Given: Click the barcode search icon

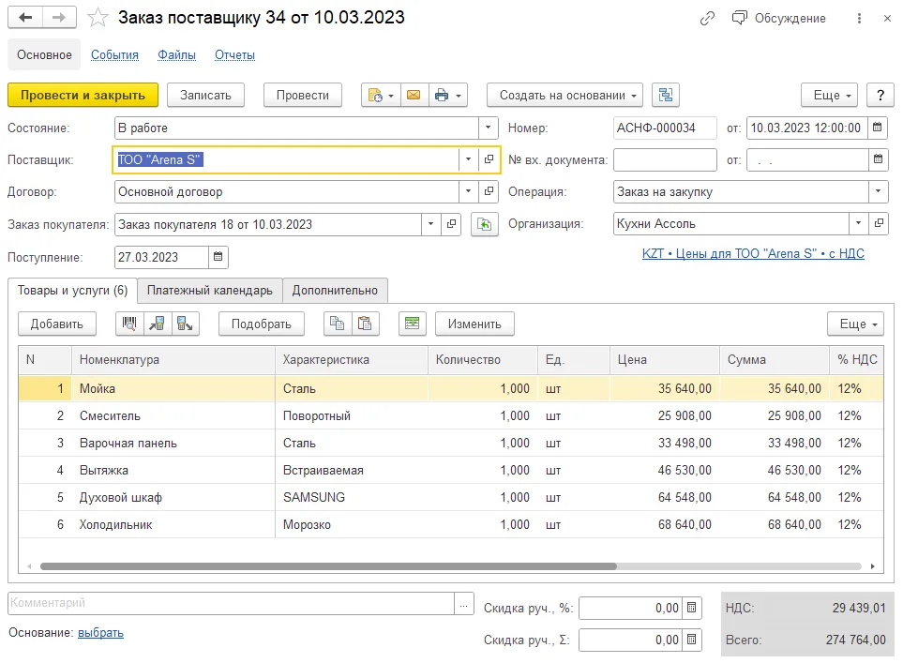Looking at the screenshot, I should 129,324.
